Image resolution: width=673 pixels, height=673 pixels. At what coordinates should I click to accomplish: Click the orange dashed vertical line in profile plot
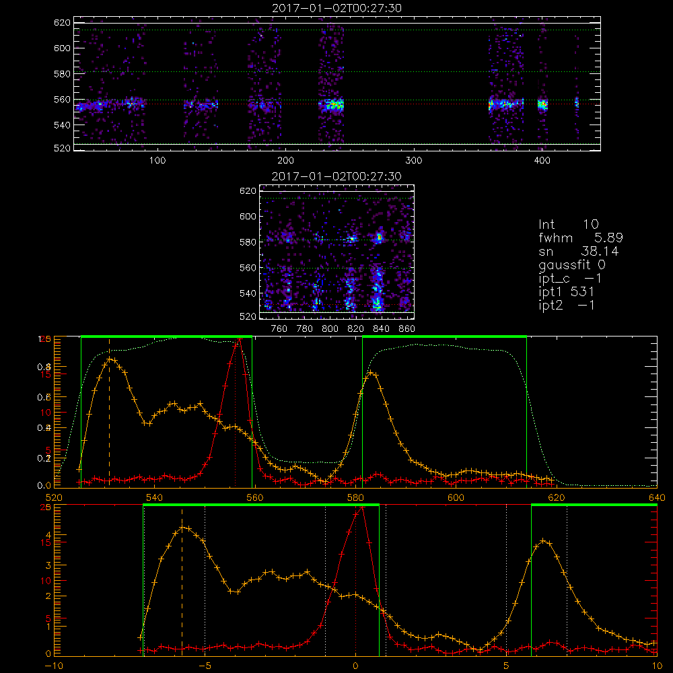click(x=109, y=412)
